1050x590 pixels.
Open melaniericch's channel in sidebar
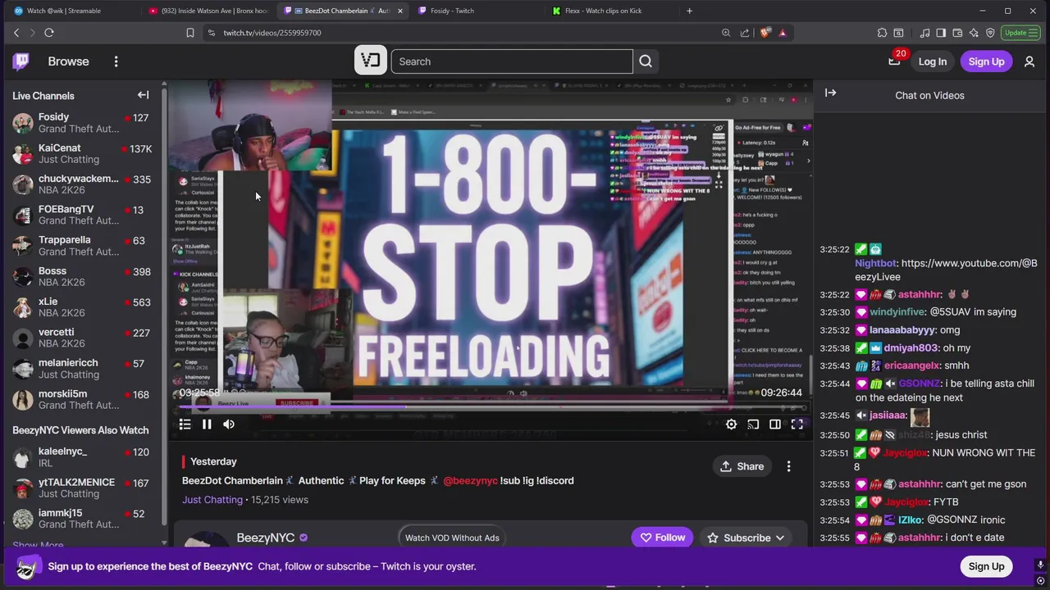pos(82,369)
